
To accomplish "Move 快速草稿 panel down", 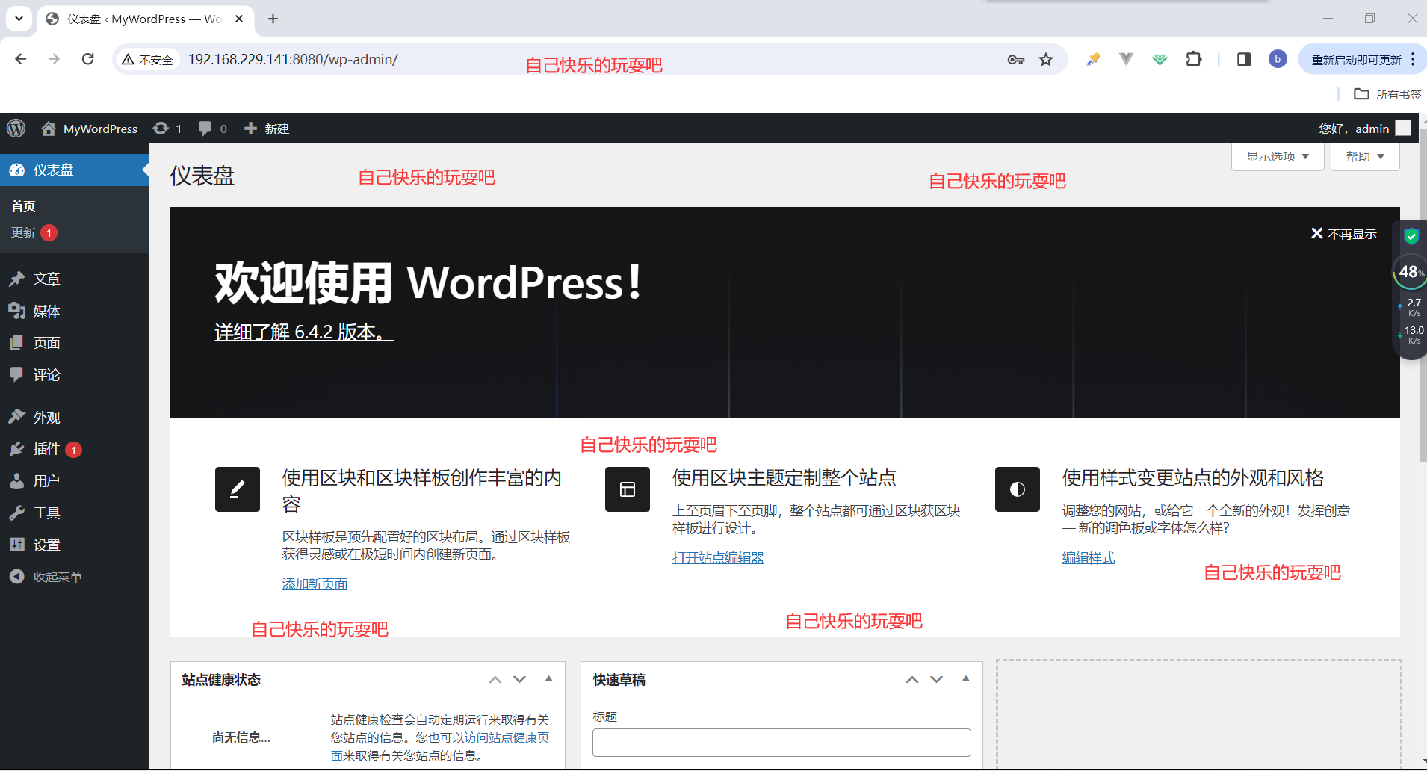I will (936, 679).
